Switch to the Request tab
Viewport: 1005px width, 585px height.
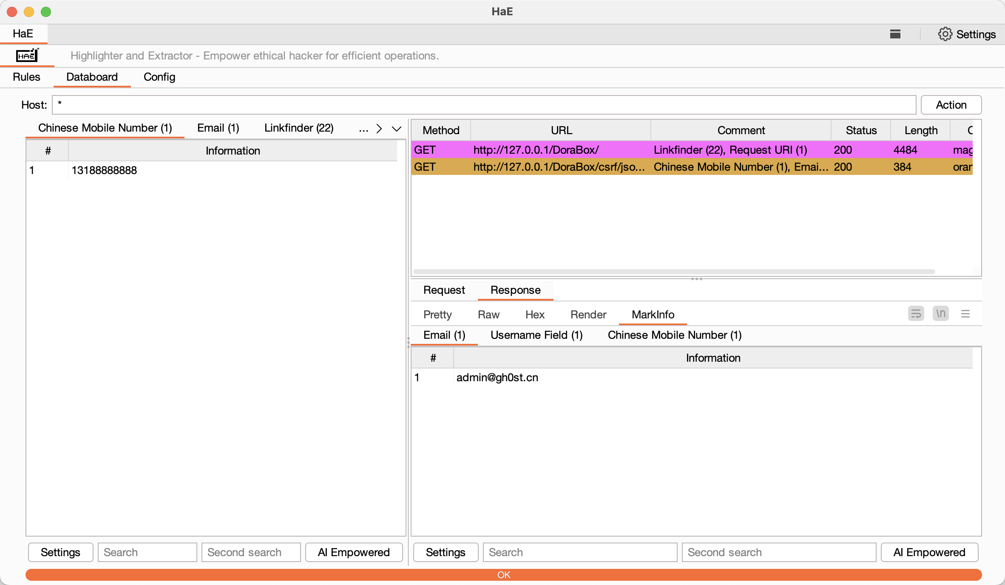tap(444, 290)
